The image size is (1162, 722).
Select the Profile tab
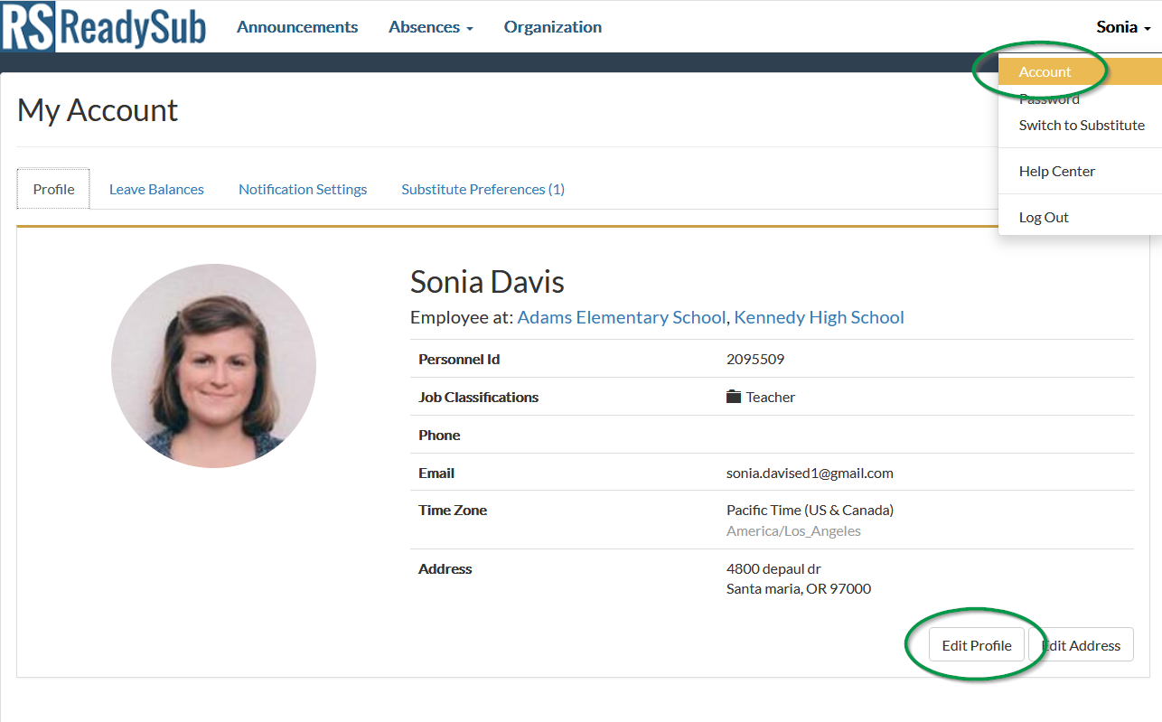(52, 189)
